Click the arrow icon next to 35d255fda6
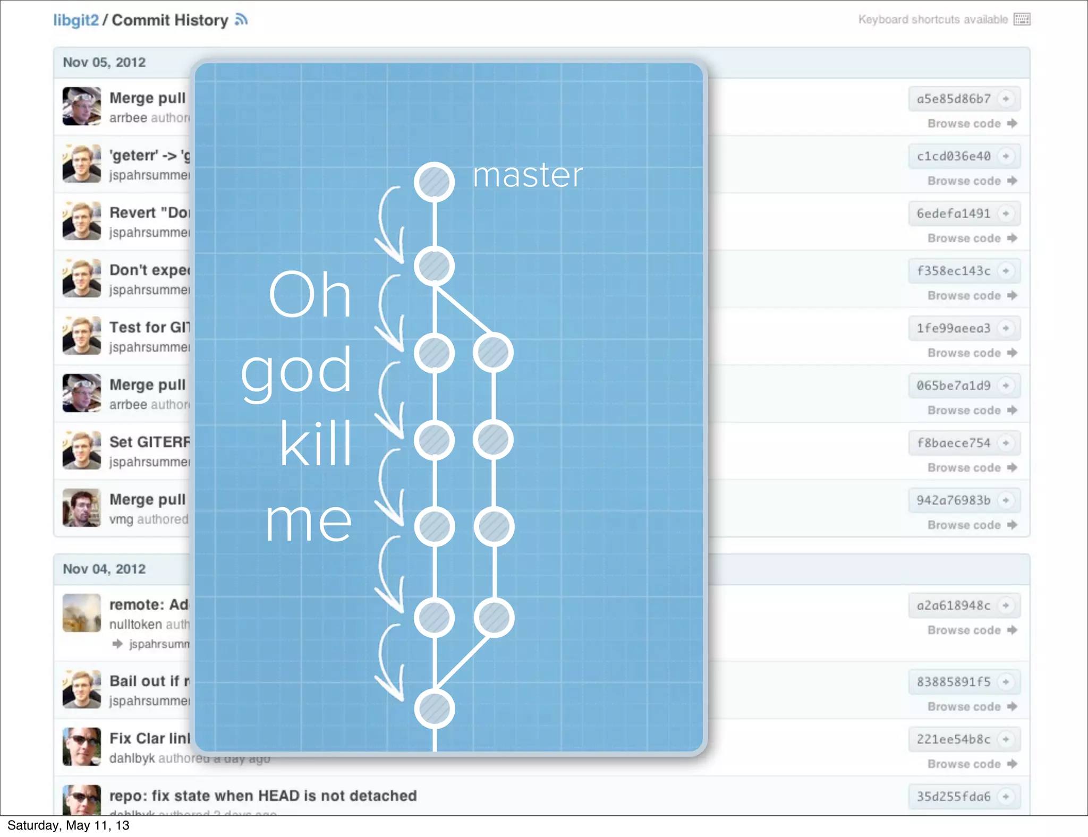1088x837 pixels. 1006,797
